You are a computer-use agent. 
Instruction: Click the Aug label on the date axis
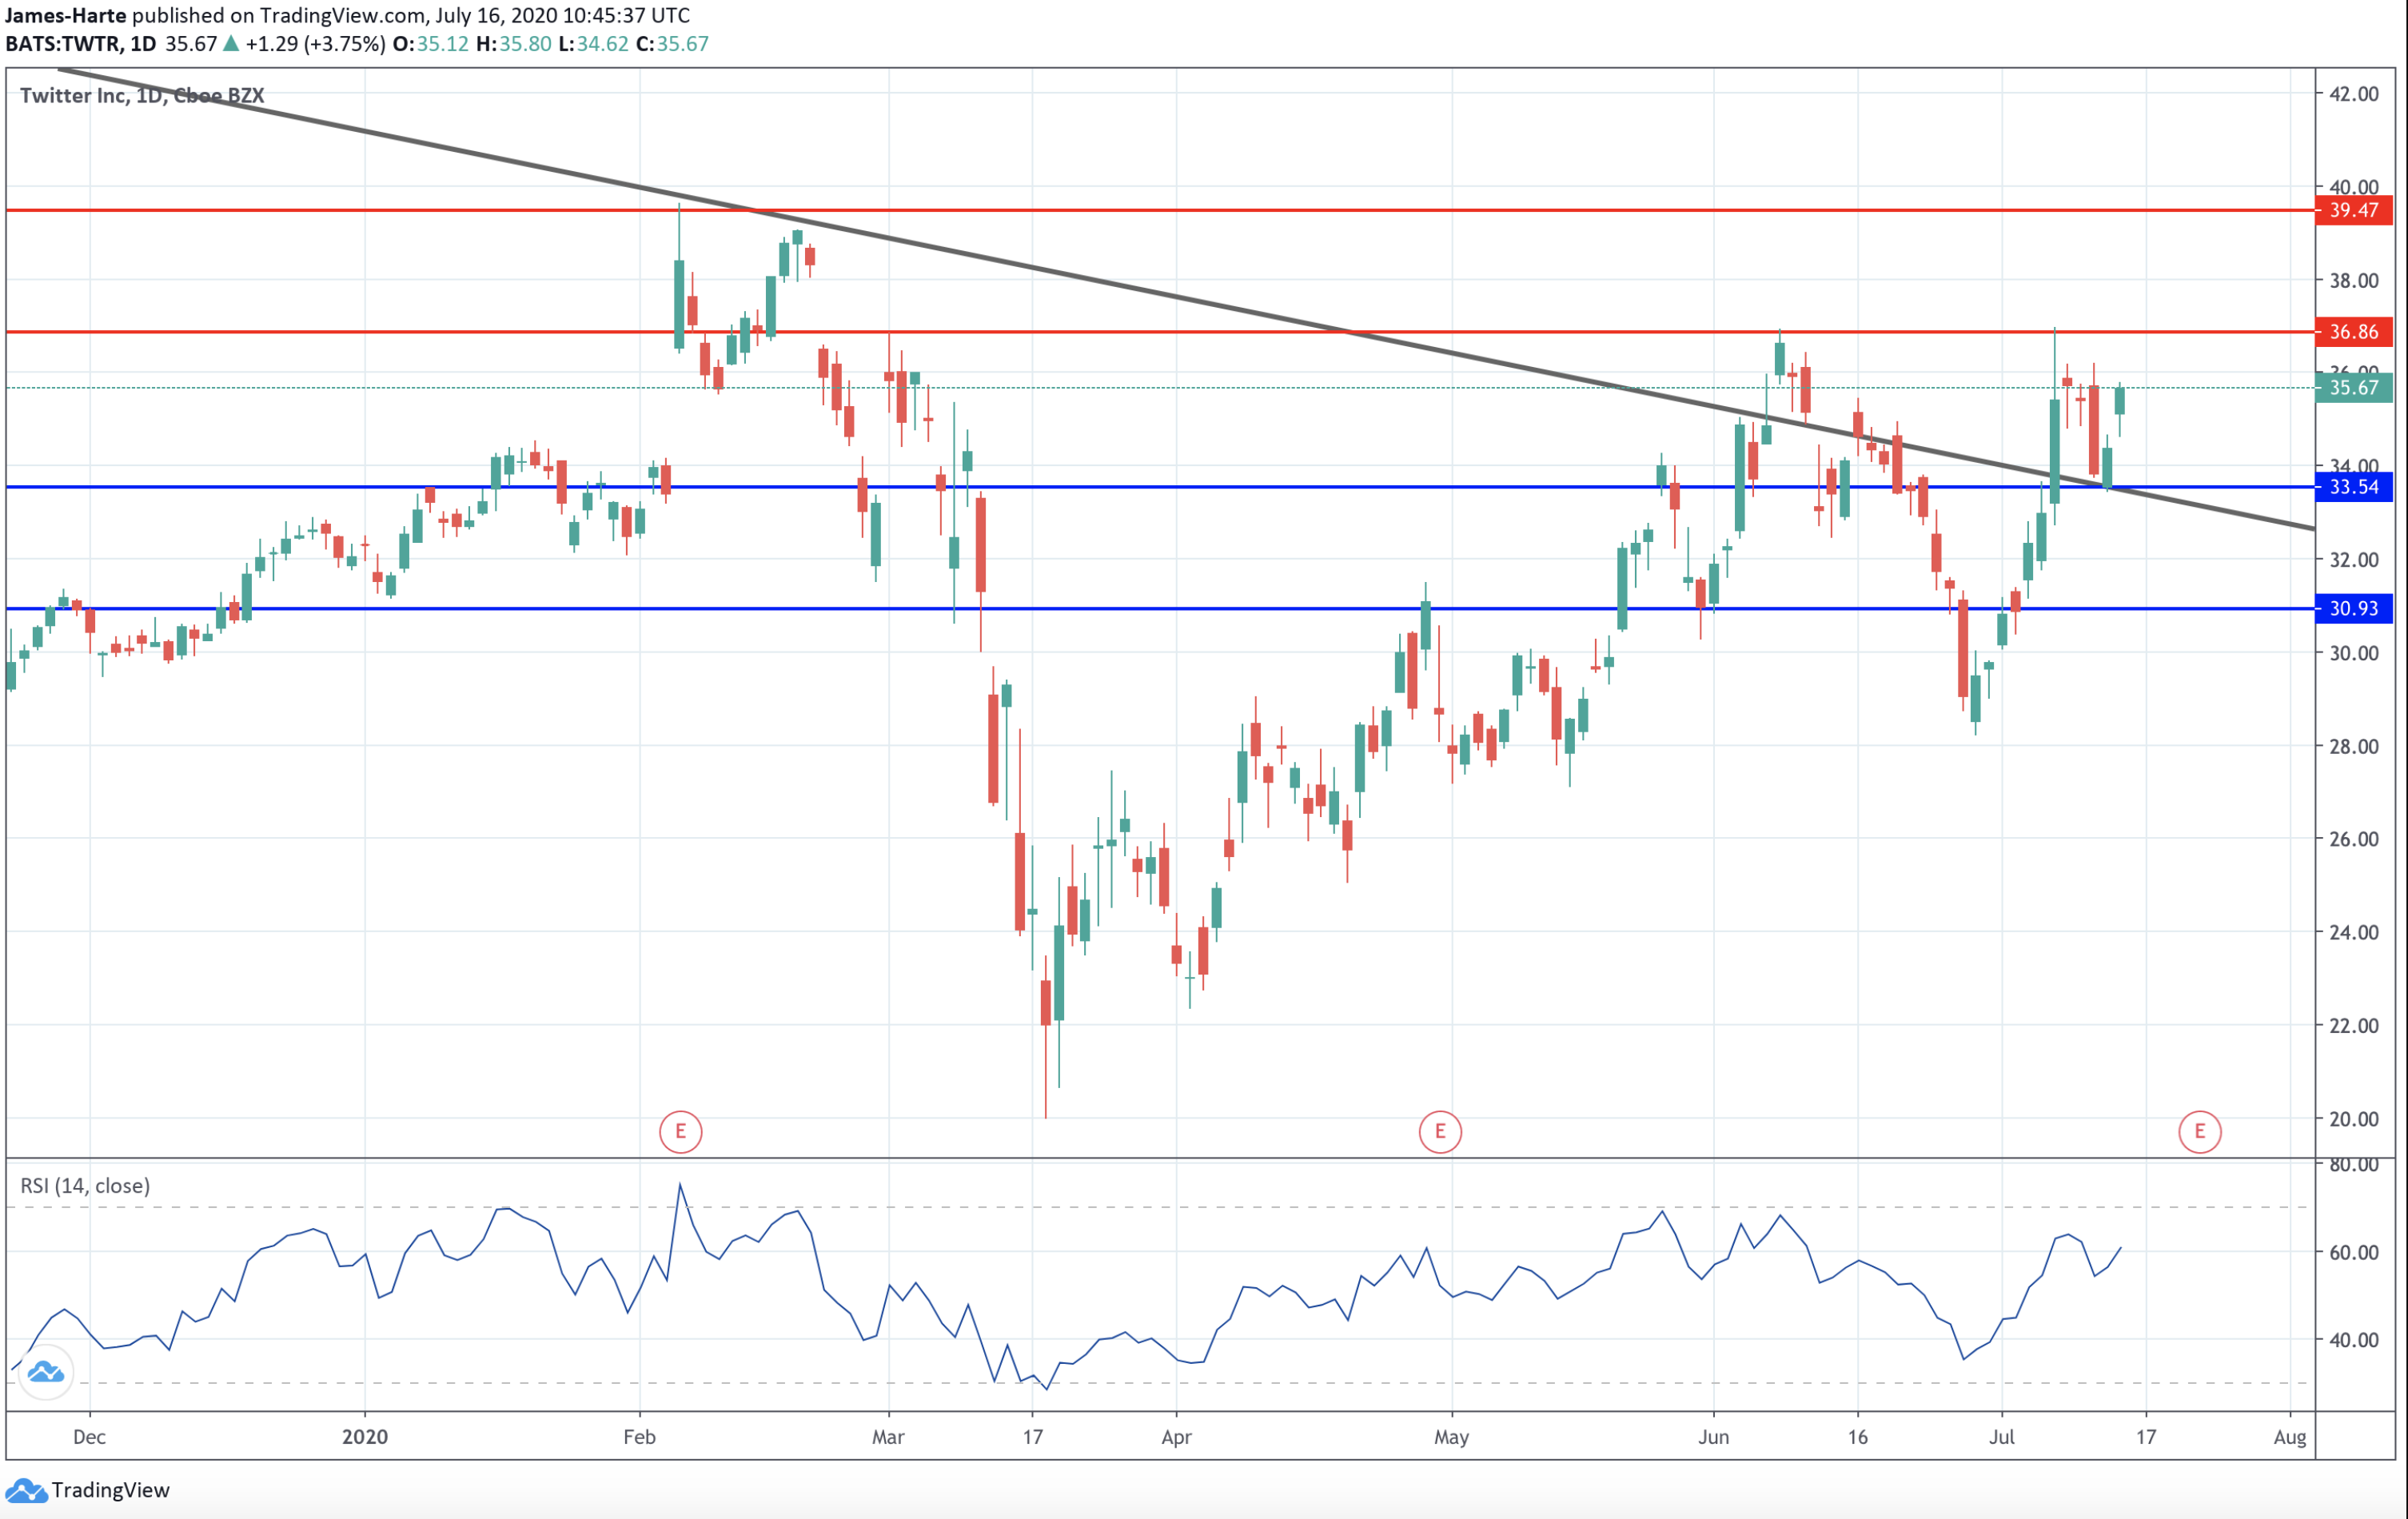coord(2289,1437)
